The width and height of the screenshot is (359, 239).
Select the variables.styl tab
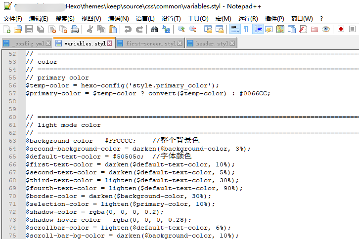pyautogui.click(x=84, y=43)
